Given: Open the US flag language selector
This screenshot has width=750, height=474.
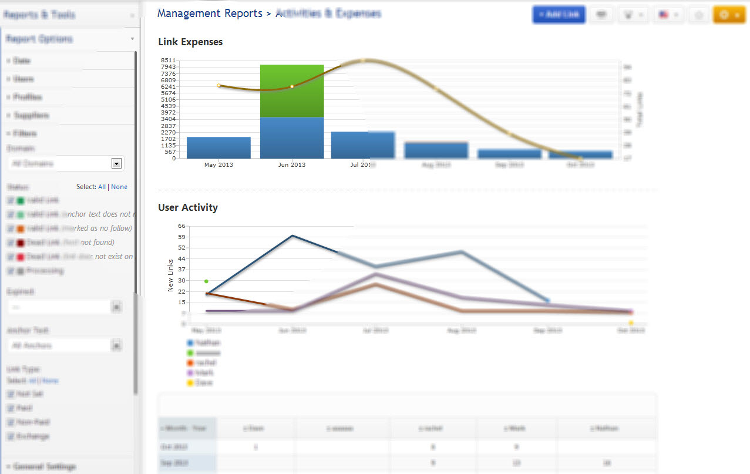Looking at the screenshot, I should [669, 15].
